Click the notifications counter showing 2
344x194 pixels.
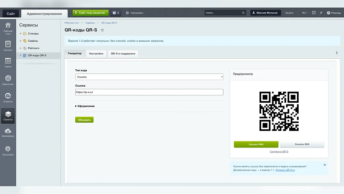click(x=116, y=13)
